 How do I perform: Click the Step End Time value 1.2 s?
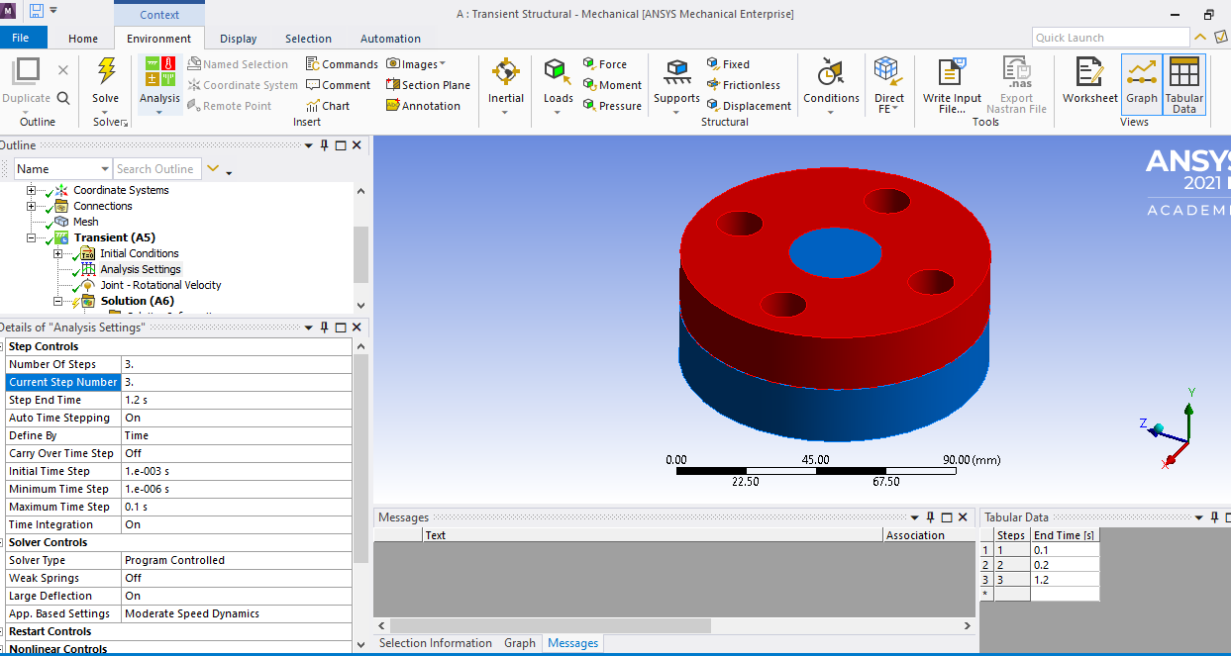[x=236, y=400]
